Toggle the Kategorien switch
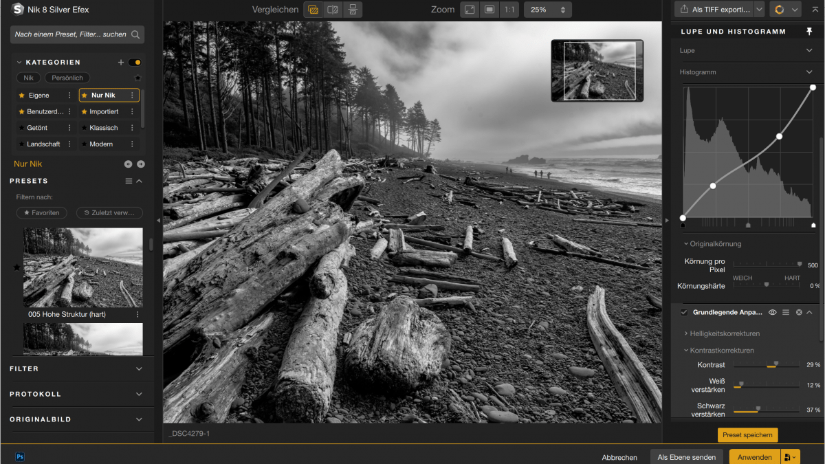Image resolution: width=825 pixels, height=464 pixels. [135, 62]
